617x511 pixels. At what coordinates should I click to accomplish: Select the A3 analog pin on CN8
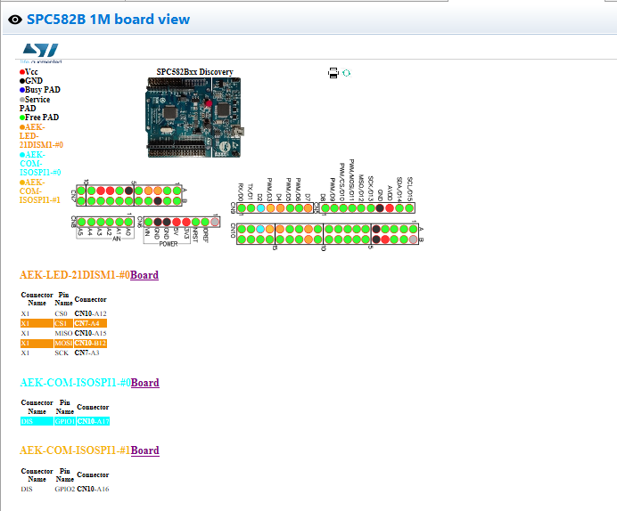[x=101, y=222]
